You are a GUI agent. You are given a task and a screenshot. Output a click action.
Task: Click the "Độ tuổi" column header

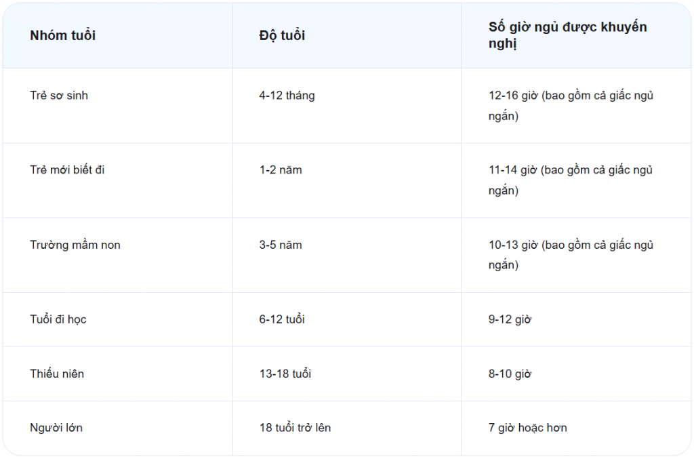[282, 35]
